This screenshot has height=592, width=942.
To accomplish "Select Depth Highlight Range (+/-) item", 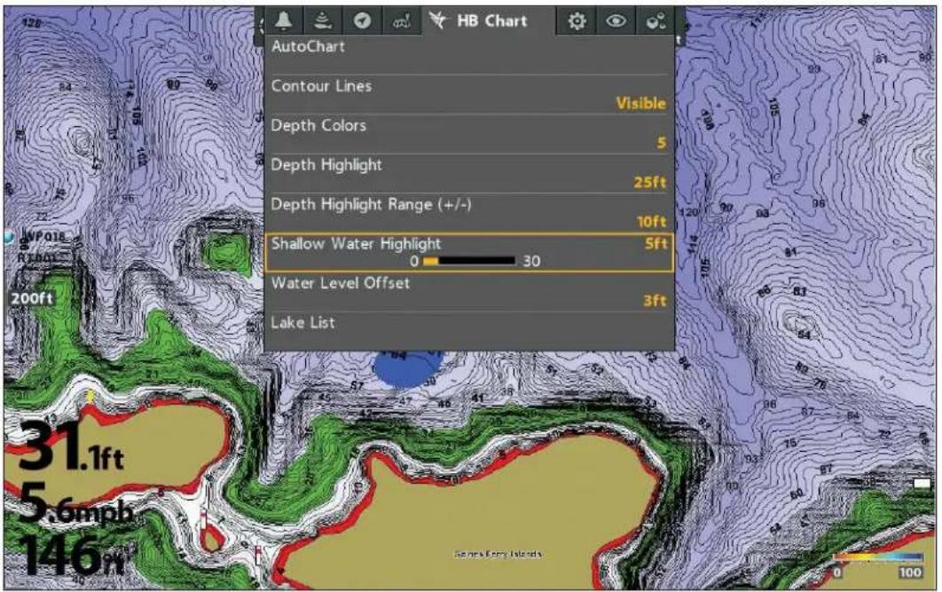I will 469,213.
